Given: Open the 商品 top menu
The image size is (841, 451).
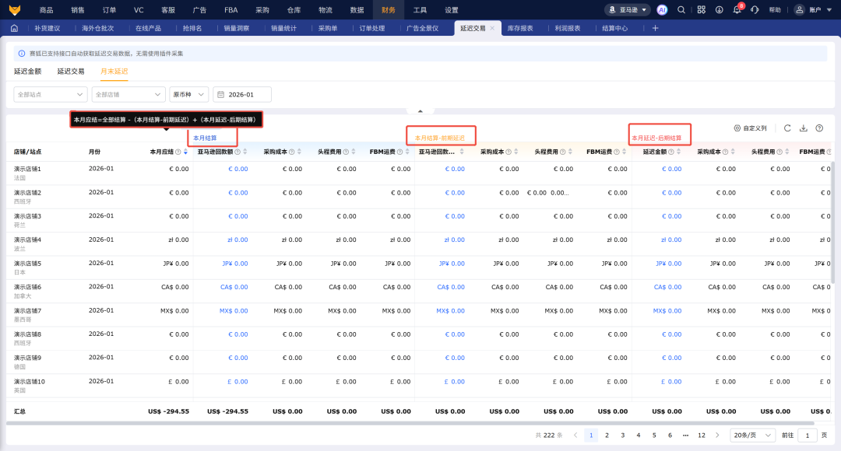Looking at the screenshot, I should [46, 9].
